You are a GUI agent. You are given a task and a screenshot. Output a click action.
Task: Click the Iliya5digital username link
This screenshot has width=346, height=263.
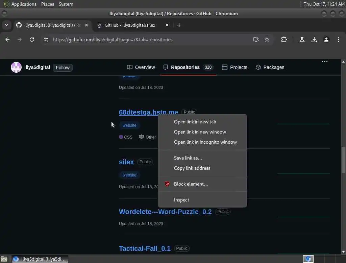(x=37, y=67)
